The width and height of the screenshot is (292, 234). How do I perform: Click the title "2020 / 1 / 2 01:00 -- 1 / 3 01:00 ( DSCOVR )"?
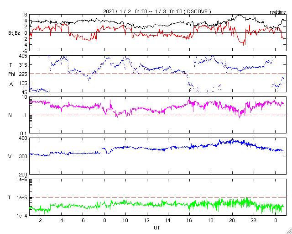(157, 11)
